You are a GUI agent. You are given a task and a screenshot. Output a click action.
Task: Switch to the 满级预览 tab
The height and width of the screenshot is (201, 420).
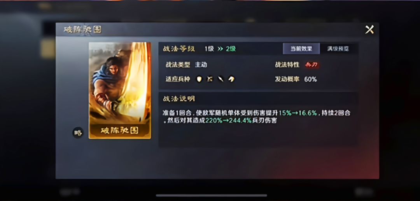click(338, 49)
